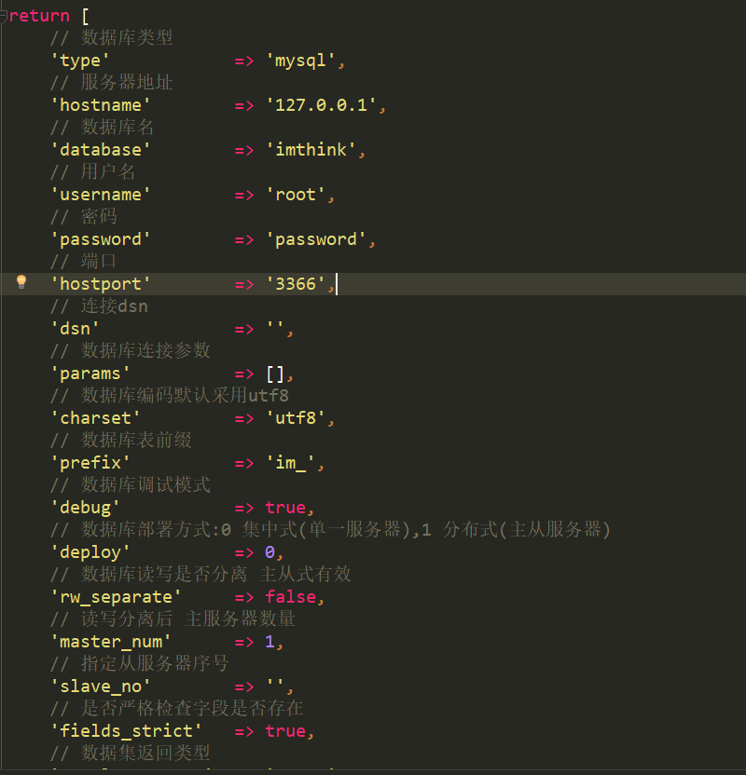Place cursor in '127.0.0.1' hostname value
The image size is (746, 775).
[321, 105]
